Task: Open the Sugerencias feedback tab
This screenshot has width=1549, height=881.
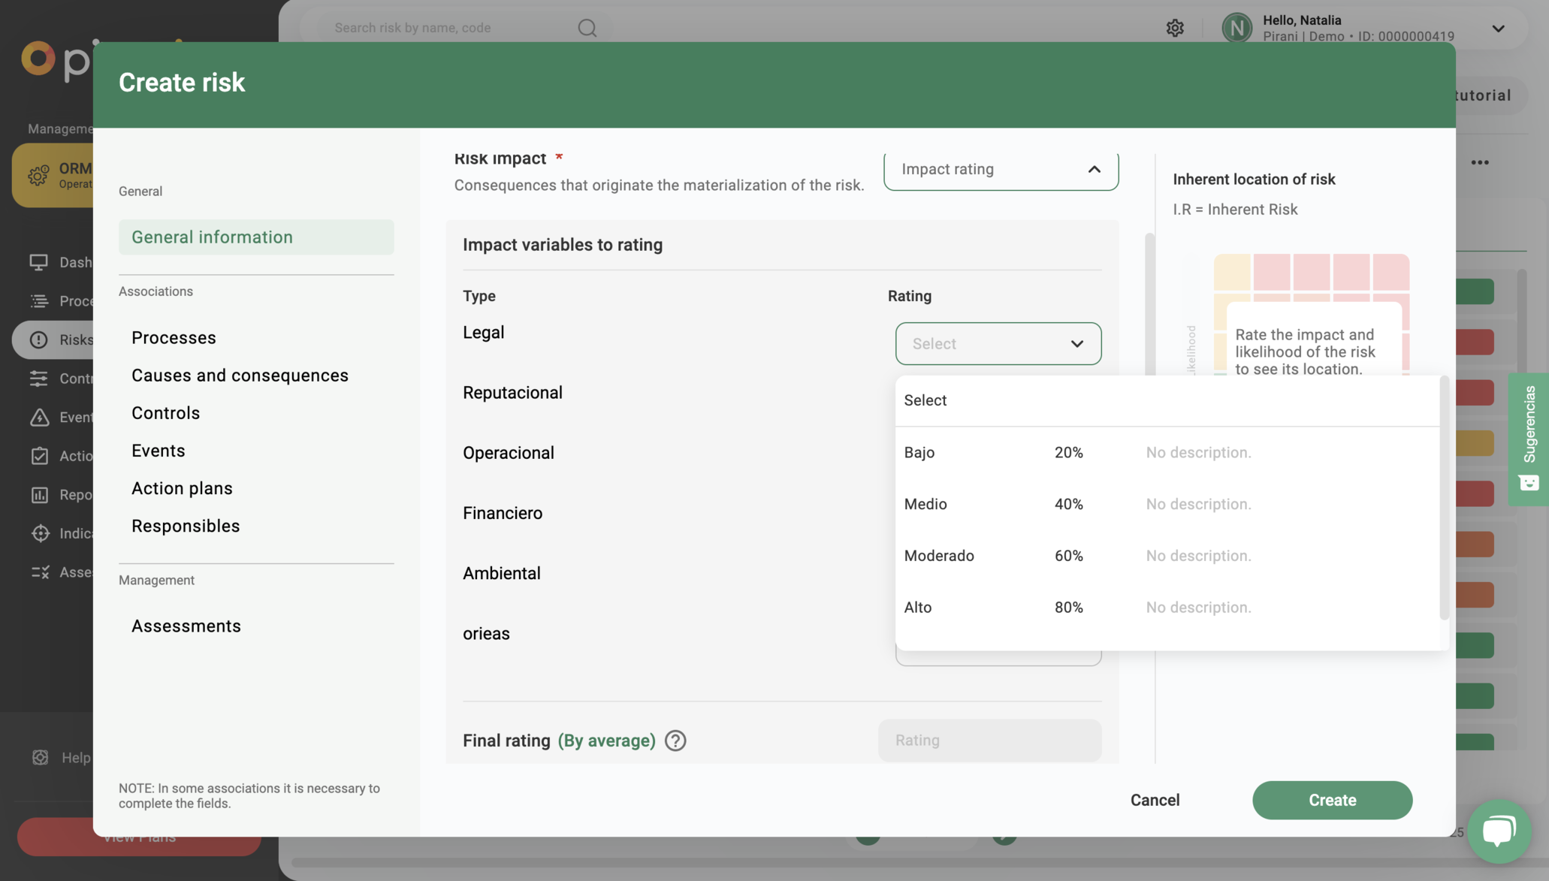Action: pos(1529,439)
